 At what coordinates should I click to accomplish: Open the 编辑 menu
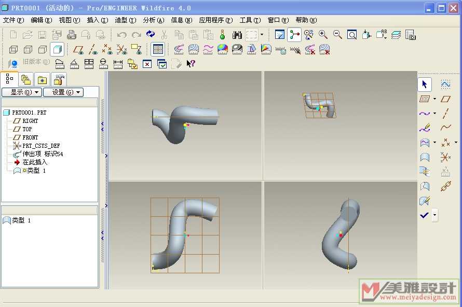coord(41,20)
